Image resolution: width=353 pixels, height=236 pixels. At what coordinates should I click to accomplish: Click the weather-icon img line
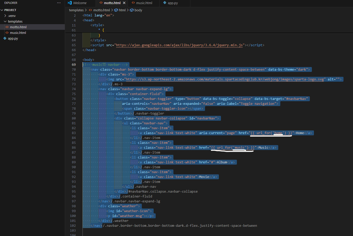(129, 211)
